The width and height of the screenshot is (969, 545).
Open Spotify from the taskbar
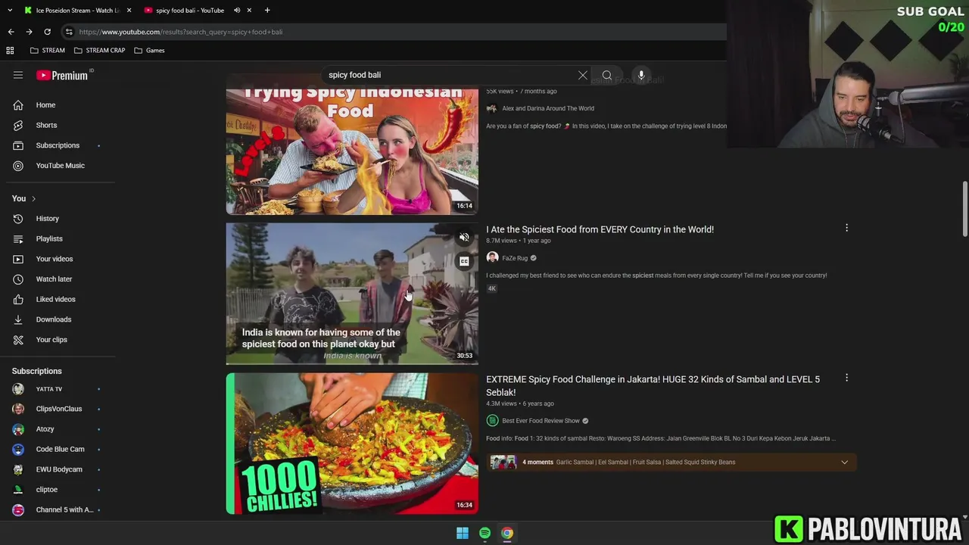pyautogui.click(x=484, y=533)
